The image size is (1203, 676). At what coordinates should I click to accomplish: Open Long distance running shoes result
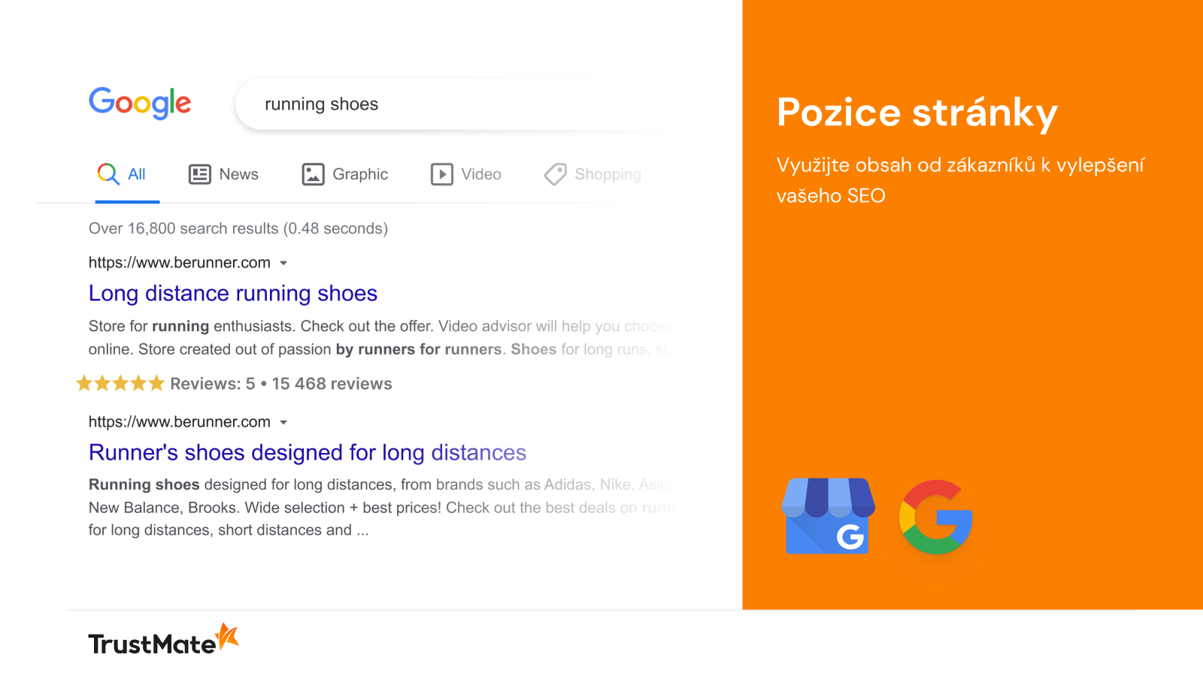233,293
